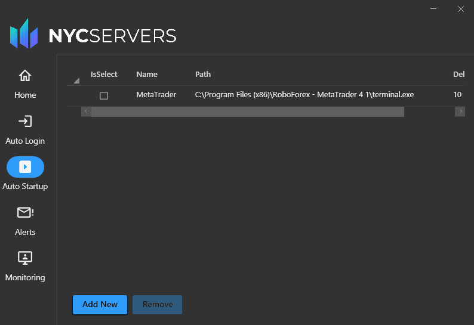Open Auto Login via its arrow icon
This screenshot has height=325, width=474.
coord(25,122)
